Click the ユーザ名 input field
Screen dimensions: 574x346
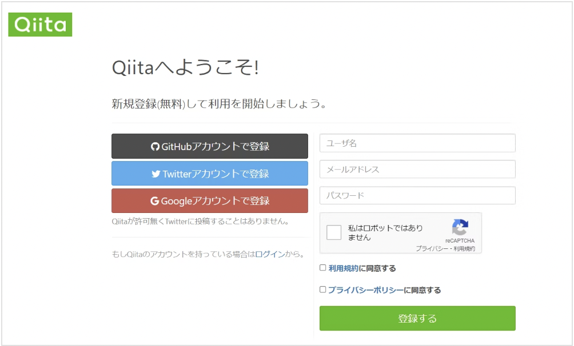click(x=417, y=143)
